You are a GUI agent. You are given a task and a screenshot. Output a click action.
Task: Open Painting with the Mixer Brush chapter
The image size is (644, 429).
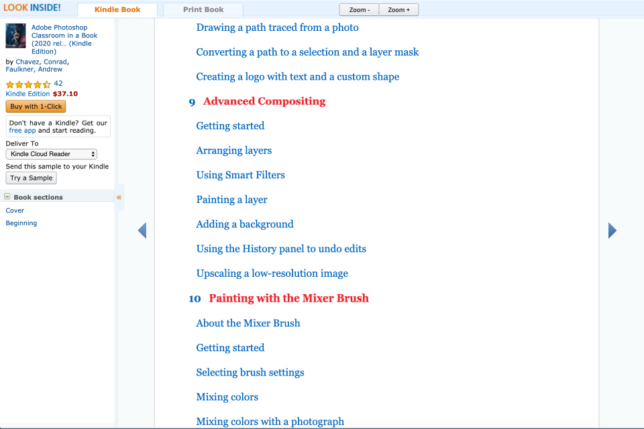(x=288, y=298)
